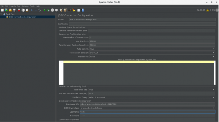
Task: Click the Password field
Action: [147, 116]
